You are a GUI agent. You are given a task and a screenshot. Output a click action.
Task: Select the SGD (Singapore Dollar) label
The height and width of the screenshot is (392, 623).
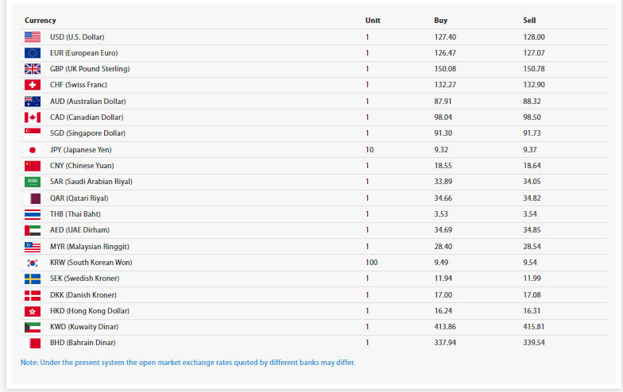[x=87, y=133]
